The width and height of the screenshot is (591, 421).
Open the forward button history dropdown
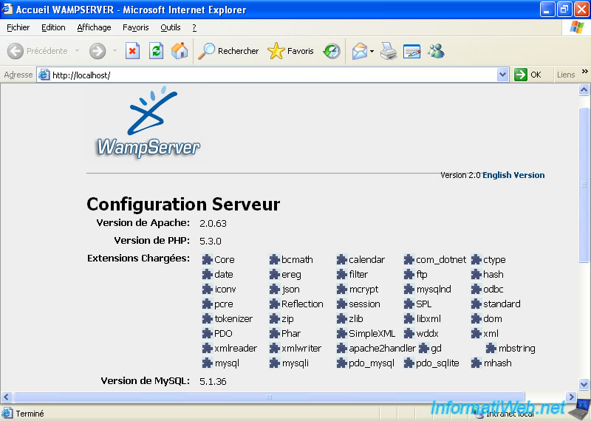pos(115,51)
